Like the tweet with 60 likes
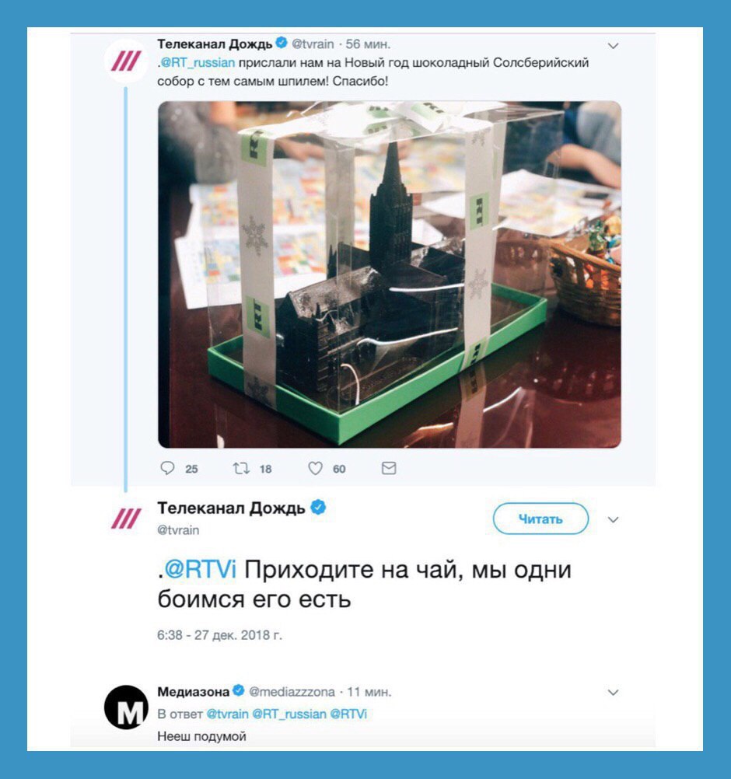The width and height of the screenshot is (731, 779). click(x=315, y=469)
